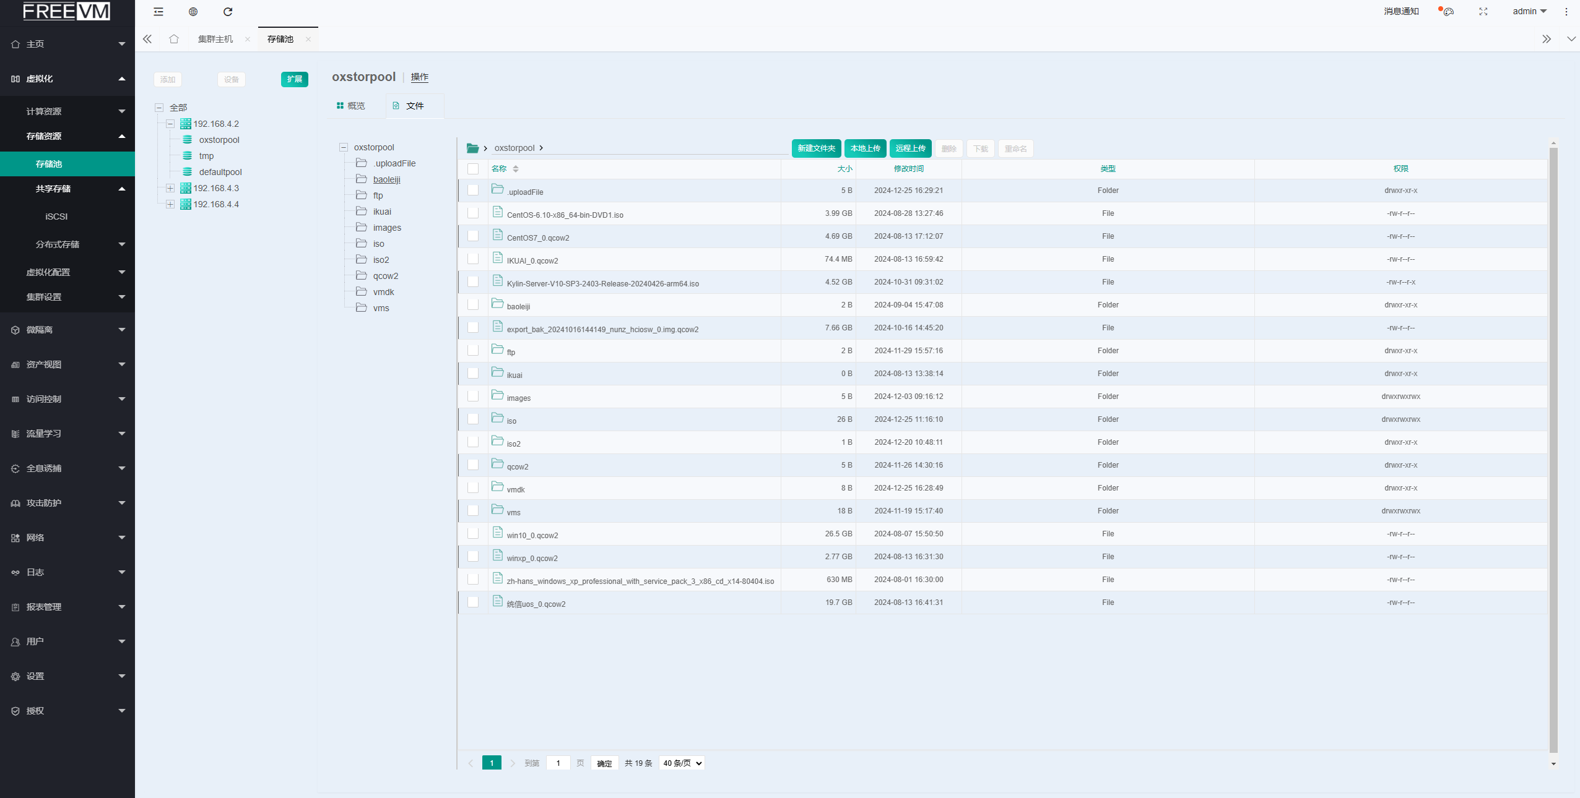Click the page number input field

point(558,763)
